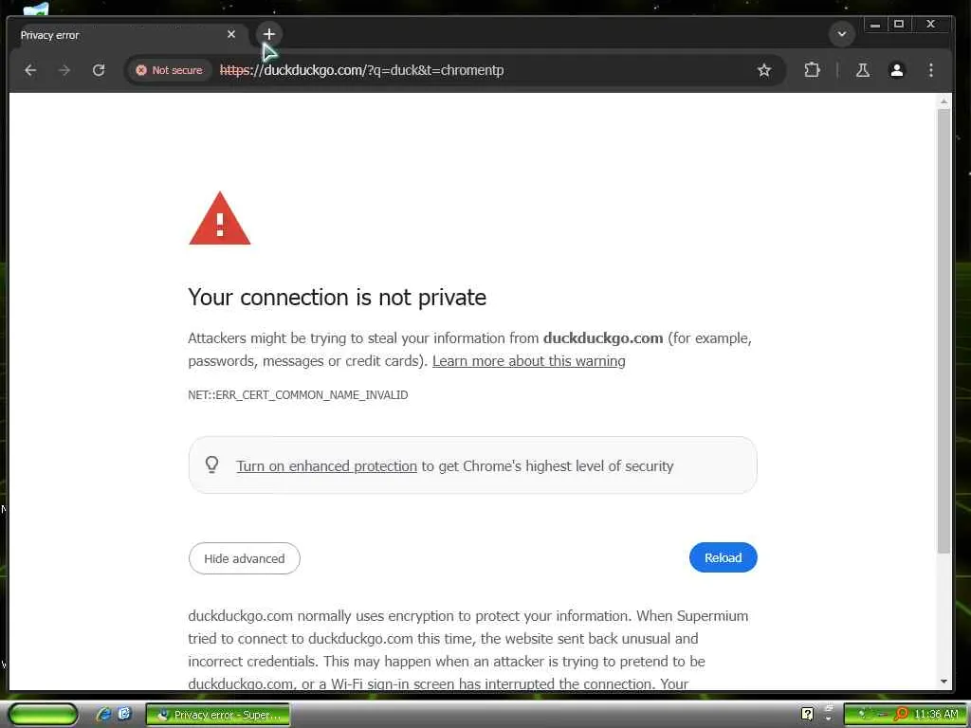Click the green Start button
Image resolution: width=971 pixels, height=728 pixels.
tap(43, 715)
